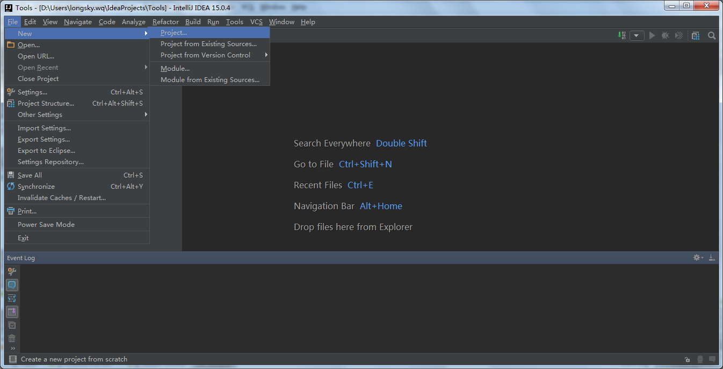Click the Hector inspector status icon
The width and height of the screenshot is (723, 369).
tap(700, 359)
